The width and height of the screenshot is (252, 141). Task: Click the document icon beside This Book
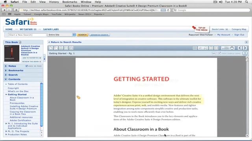tap(20, 42)
